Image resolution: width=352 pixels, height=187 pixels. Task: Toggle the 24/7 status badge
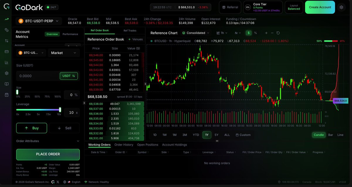(51, 7)
